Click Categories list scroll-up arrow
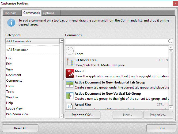 (x=62, y=40)
